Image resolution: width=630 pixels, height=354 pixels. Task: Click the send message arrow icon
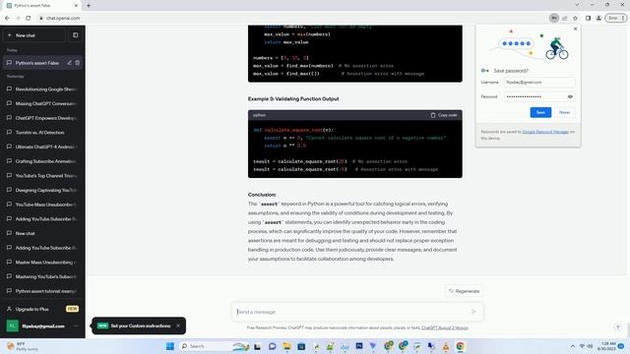click(x=474, y=312)
